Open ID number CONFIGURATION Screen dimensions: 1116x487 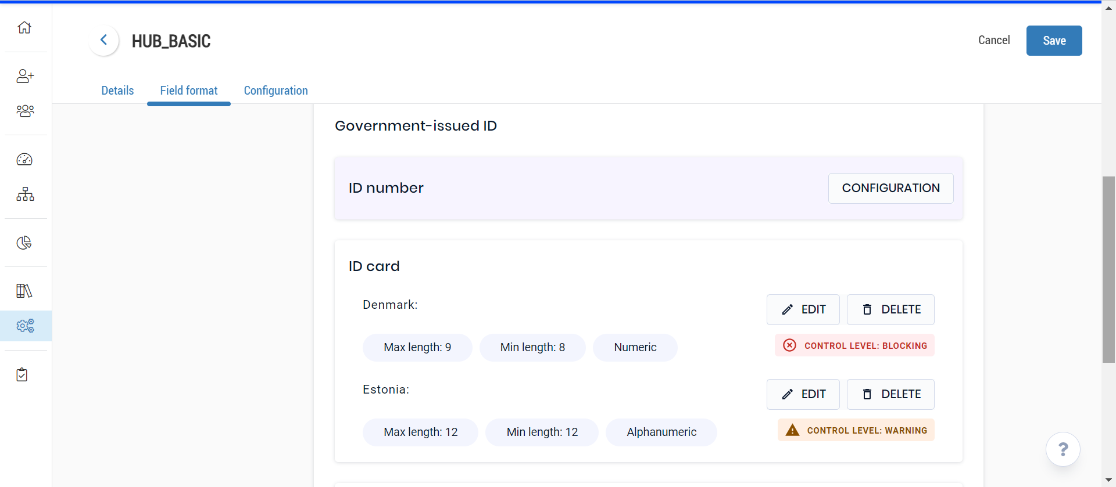click(x=890, y=188)
